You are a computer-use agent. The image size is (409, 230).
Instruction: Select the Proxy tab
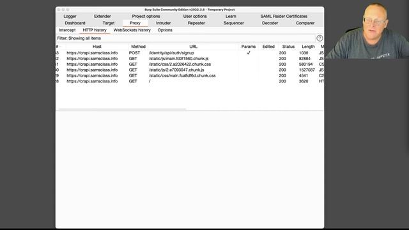[x=135, y=23]
